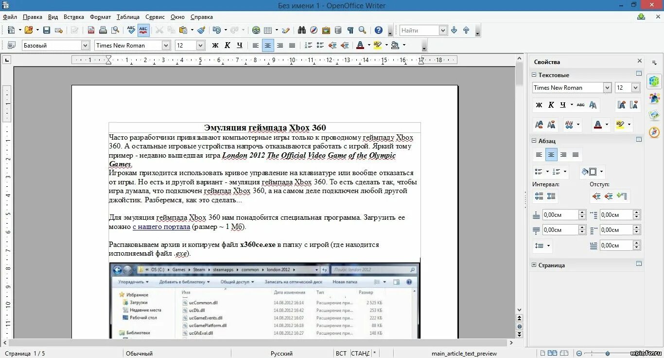Click the Undo arrow icon
Viewport: 664px width, 358px height.
[216, 30]
